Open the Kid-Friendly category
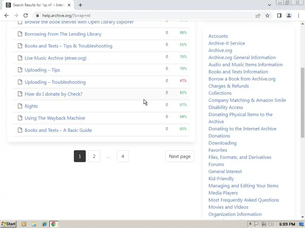 221,178
